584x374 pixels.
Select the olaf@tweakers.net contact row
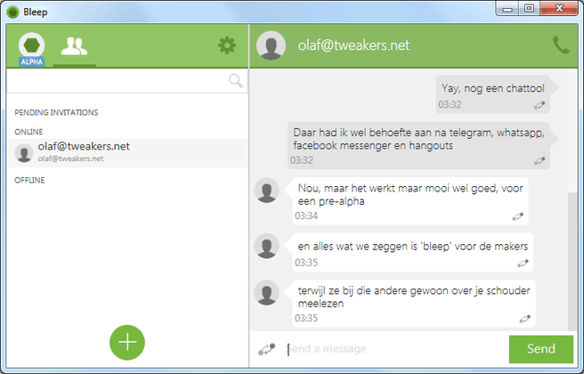127,153
